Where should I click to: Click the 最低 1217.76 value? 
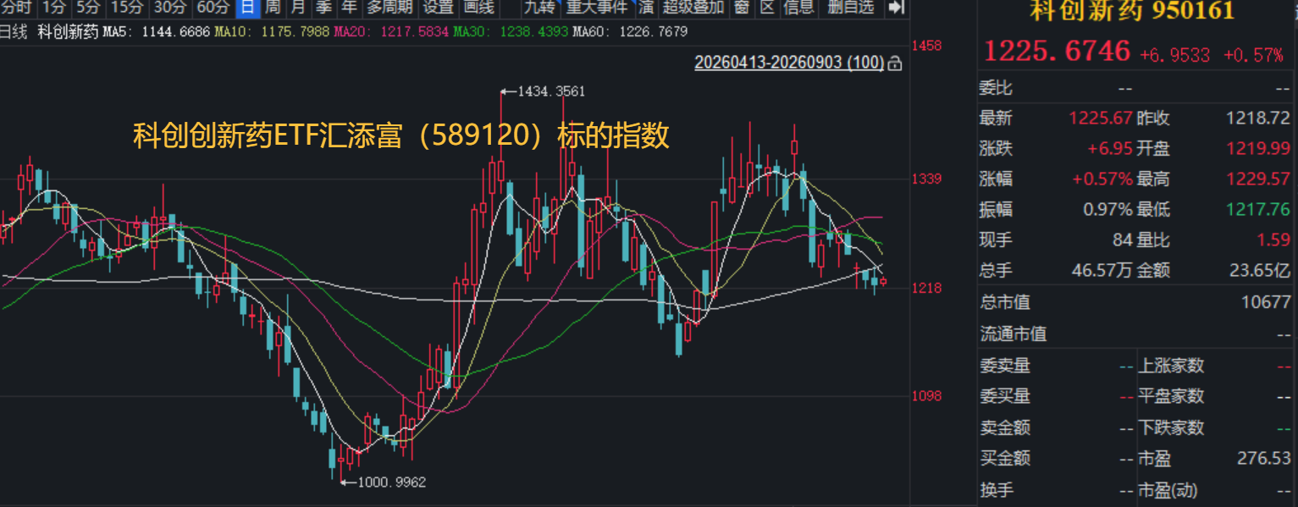1258,210
